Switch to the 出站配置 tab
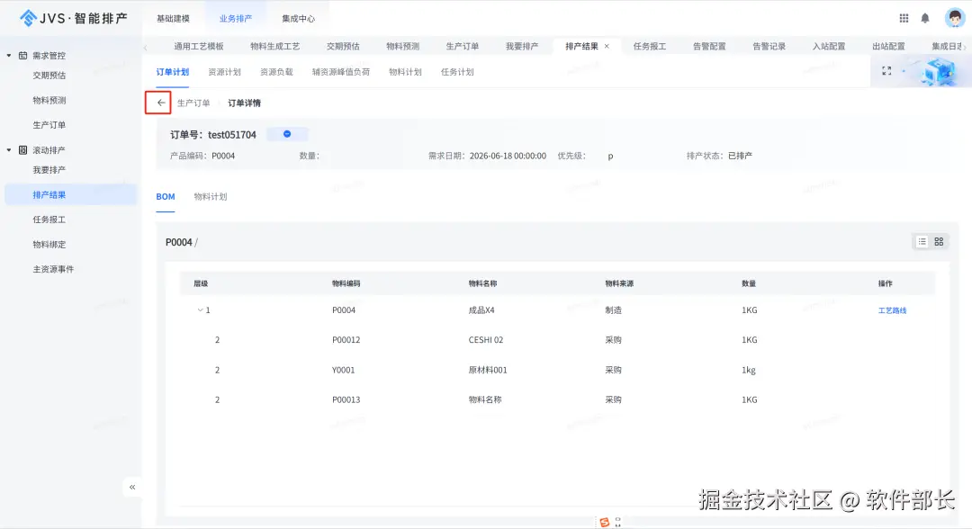The height and width of the screenshot is (529, 972). [888, 46]
